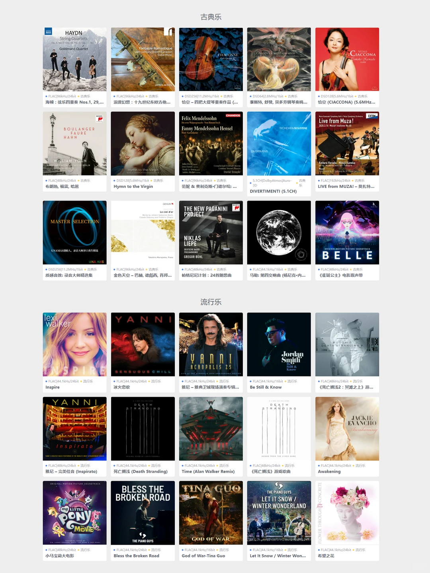Click the '雅尼 – 雅典卫城现场演奏专辑...' title
The height and width of the screenshot is (573, 430).
click(x=210, y=387)
